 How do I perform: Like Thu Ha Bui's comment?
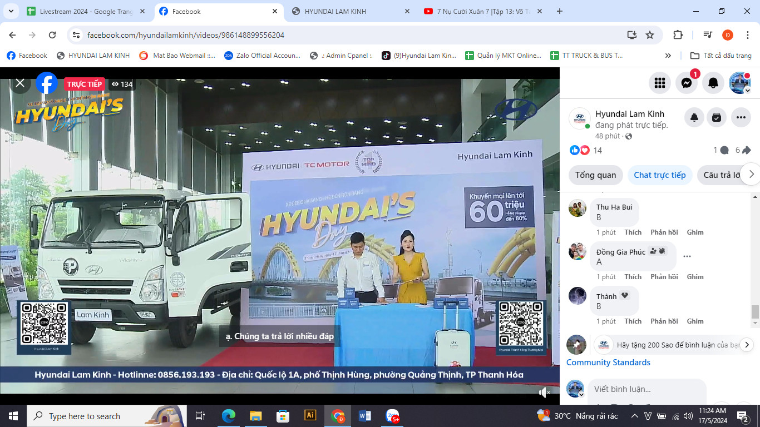click(633, 232)
